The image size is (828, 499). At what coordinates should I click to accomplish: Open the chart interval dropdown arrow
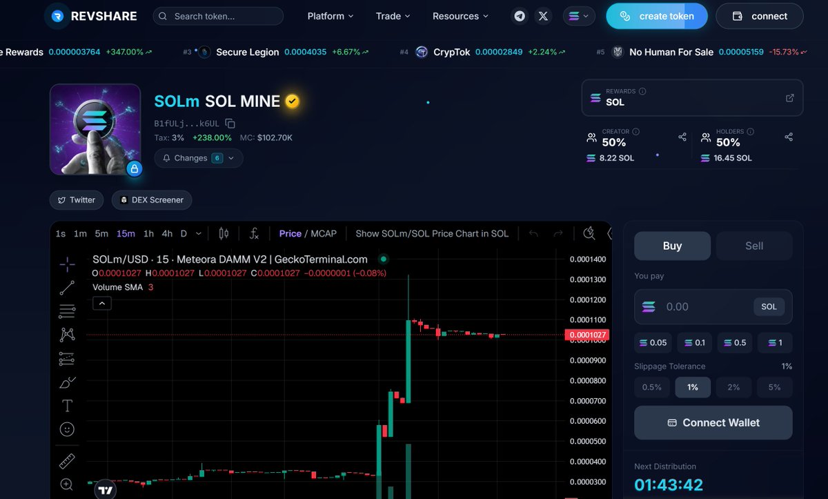[x=199, y=233]
